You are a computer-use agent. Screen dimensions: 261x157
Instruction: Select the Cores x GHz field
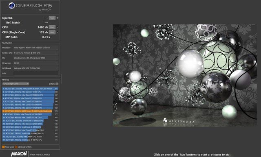click(x=36, y=53)
